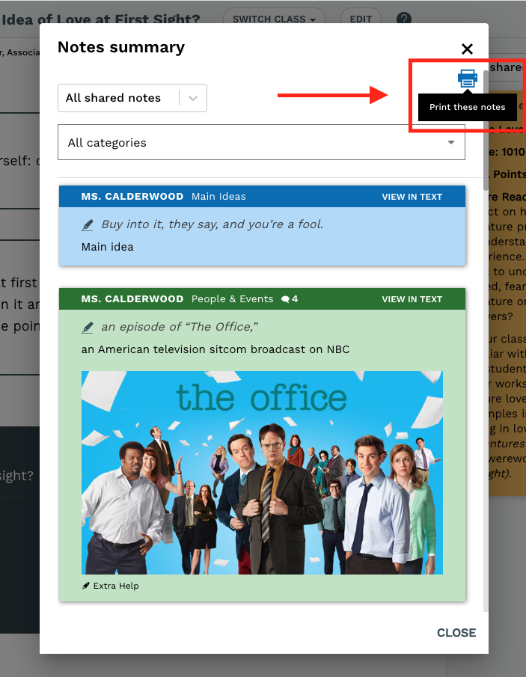Viewport: 526px width, 677px height.
Task: Click the MS. CALDERWOOD name on Main Ideas note
Action: coord(132,197)
